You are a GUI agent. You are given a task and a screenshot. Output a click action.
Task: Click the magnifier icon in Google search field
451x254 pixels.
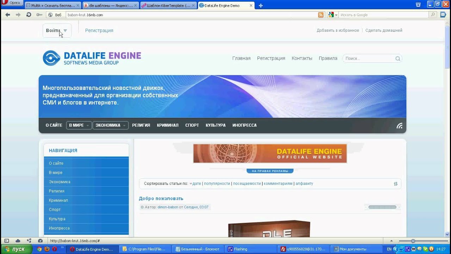tap(433, 15)
